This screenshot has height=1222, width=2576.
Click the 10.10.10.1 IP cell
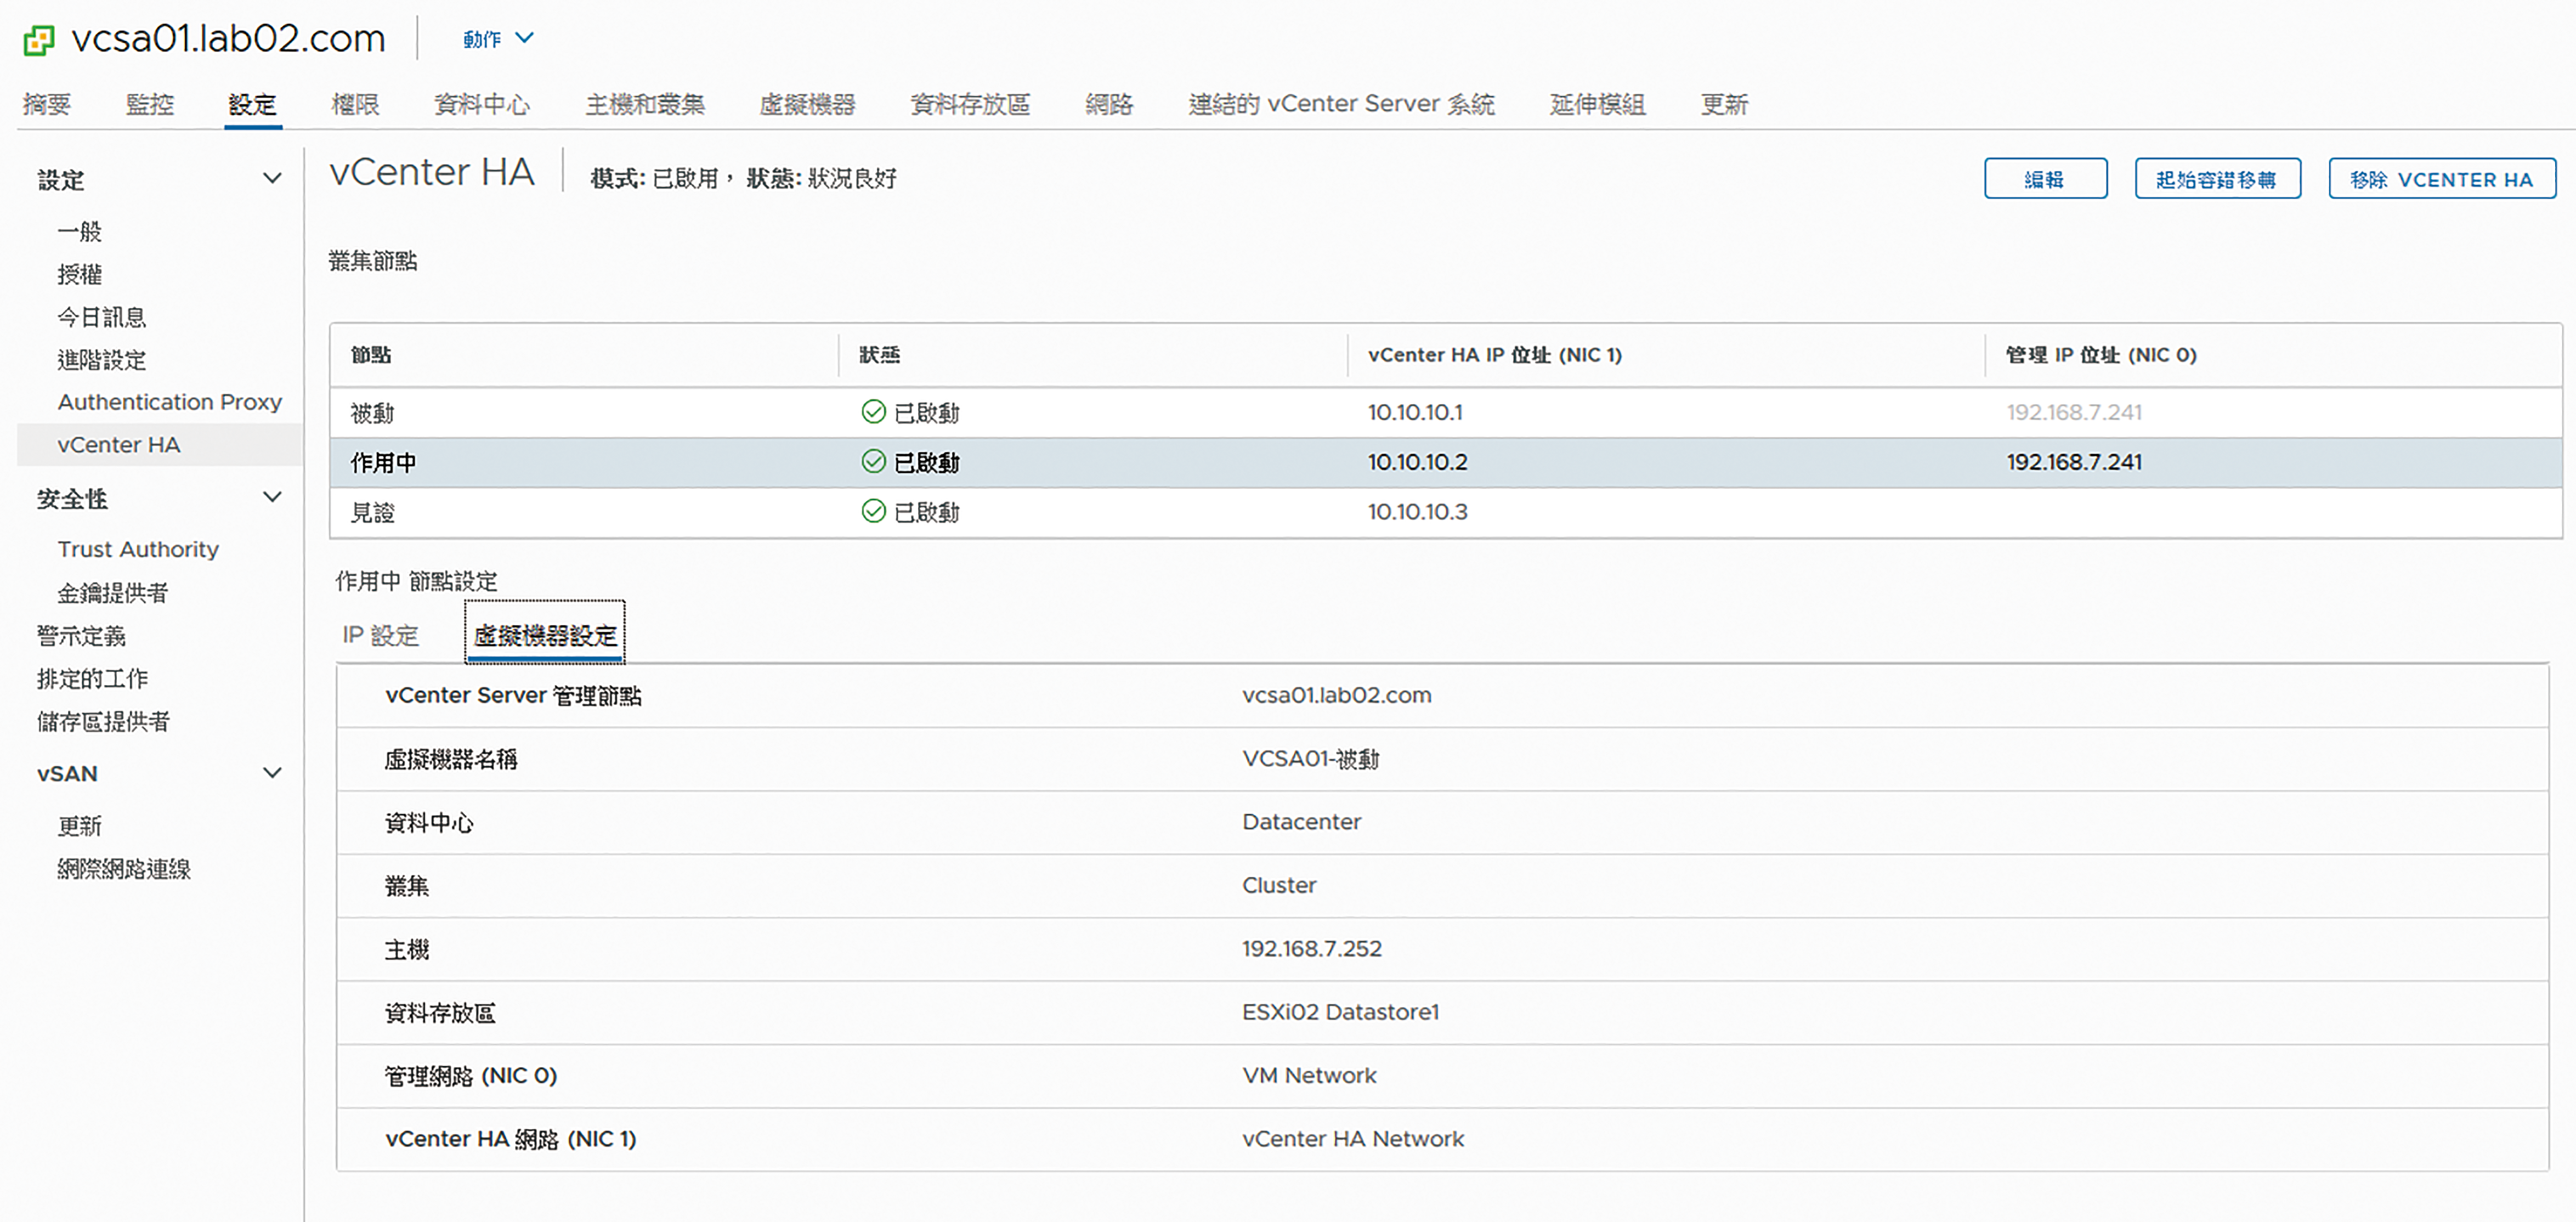pyautogui.click(x=1415, y=412)
